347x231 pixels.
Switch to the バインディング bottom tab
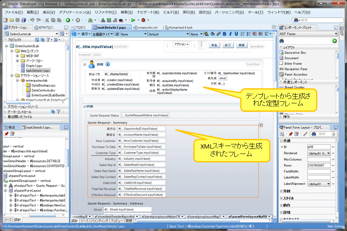click(99, 221)
